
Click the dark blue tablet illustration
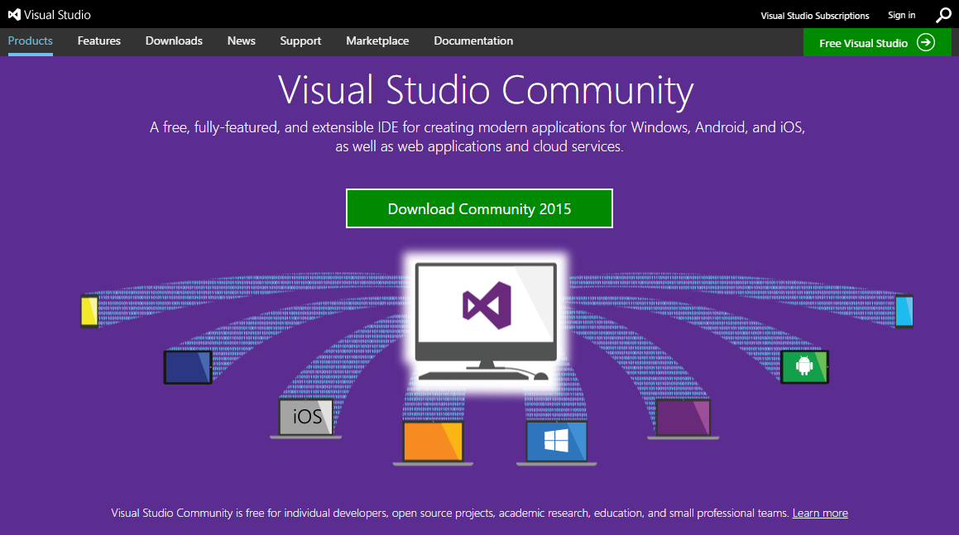[188, 367]
